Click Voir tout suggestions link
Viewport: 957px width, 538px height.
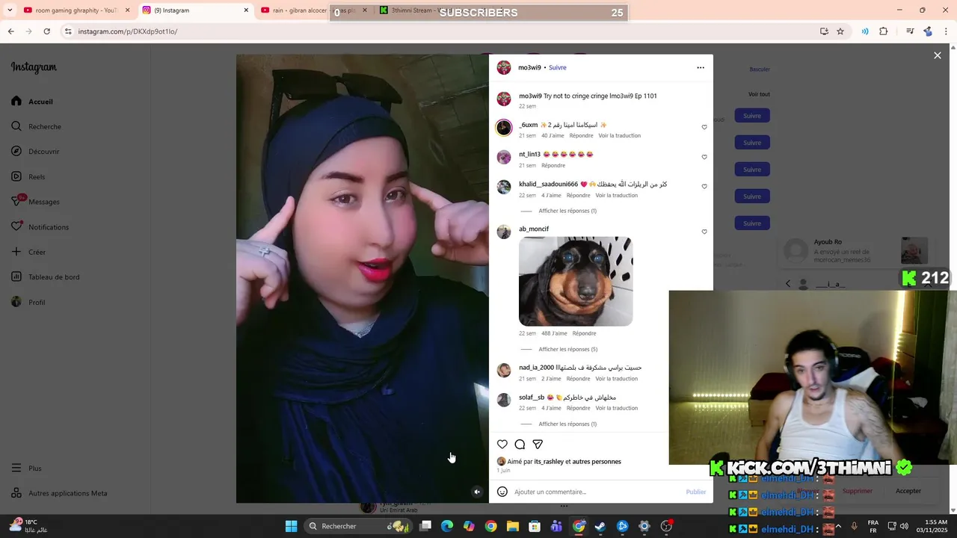point(759,94)
